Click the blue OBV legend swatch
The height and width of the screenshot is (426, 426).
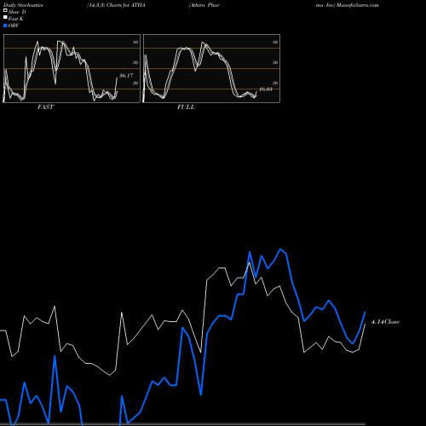5,26
